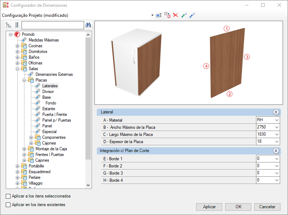Click the tree scrollbar down arrow
288x215 pixels.
[88, 185]
